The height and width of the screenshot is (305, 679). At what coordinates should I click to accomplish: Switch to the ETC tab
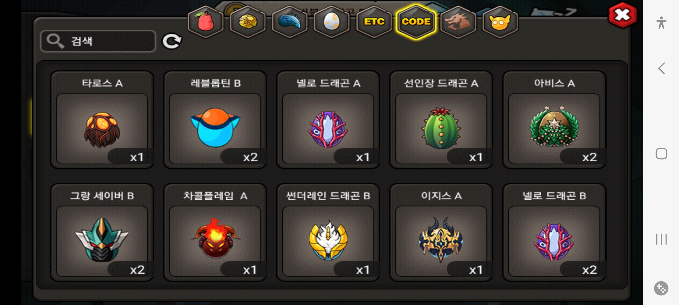(x=374, y=22)
